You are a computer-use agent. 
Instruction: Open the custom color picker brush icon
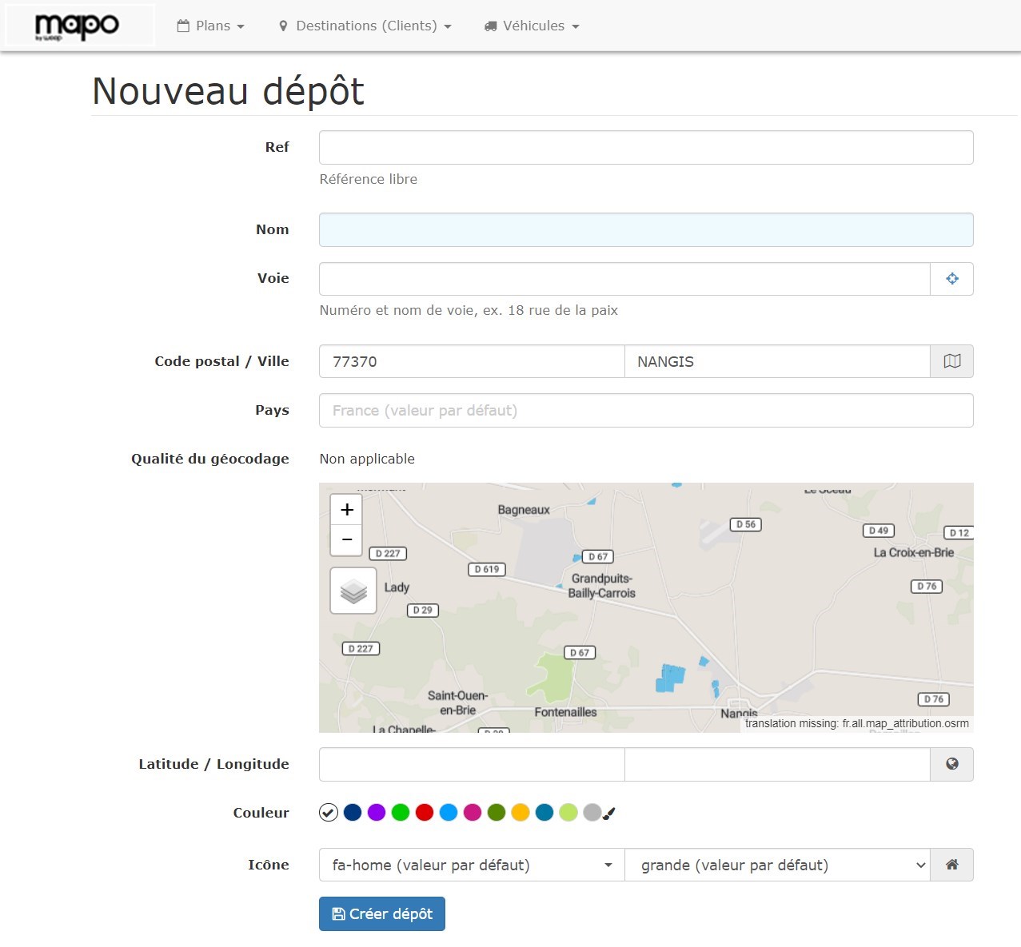click(x=609, y=814)
